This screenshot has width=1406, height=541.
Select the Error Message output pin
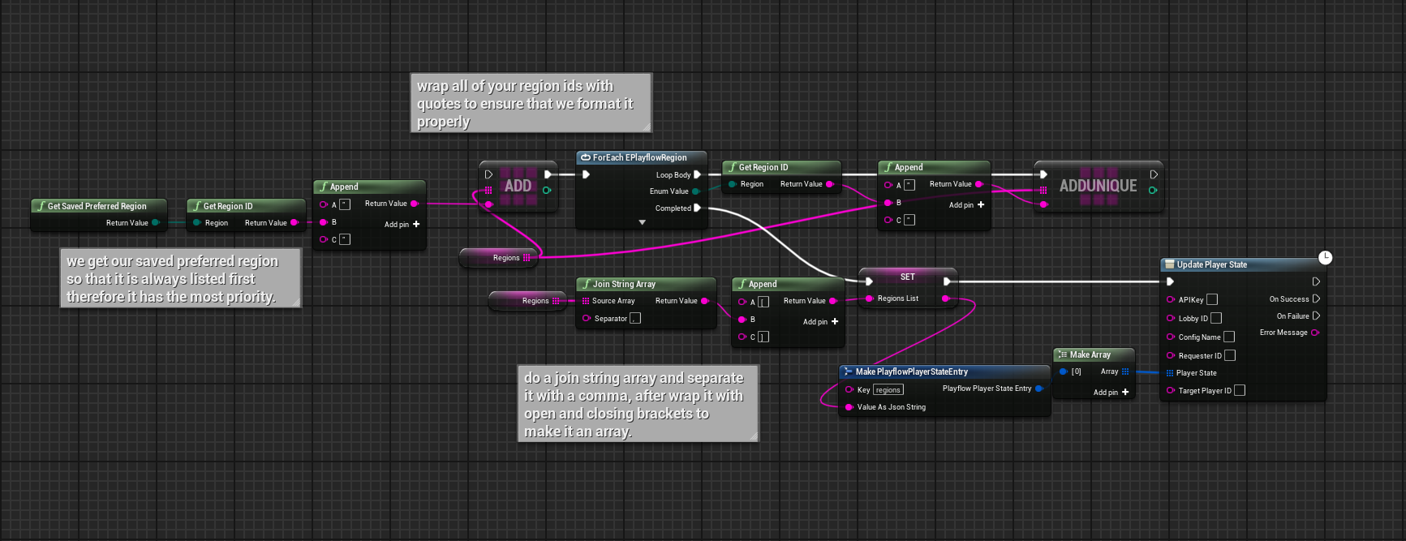point(1315,333)
